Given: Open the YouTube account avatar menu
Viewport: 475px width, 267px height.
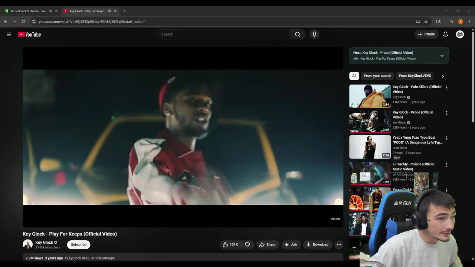Looking at the screenshot, I should (x=460, y=34).
